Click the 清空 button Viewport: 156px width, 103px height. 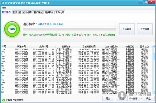pyautogui.click(x=148, y=99)
